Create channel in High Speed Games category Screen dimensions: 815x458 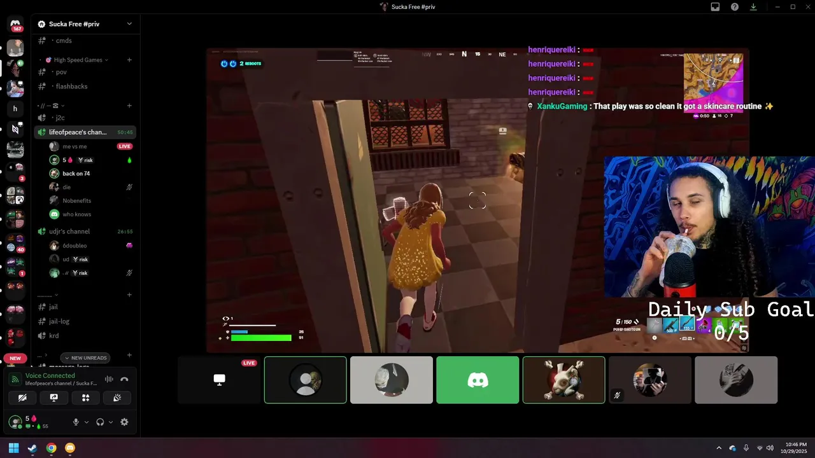click(x=129, y=60)
